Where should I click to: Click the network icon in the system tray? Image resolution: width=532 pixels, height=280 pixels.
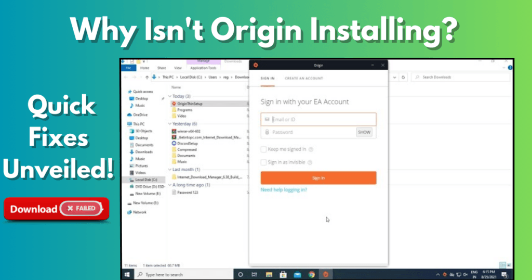[x=459, y=275]
